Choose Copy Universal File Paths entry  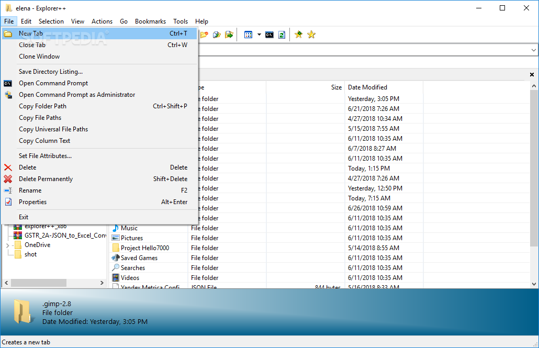click(99, 129)
